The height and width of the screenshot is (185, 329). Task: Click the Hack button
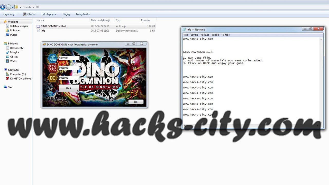[69, 88]
